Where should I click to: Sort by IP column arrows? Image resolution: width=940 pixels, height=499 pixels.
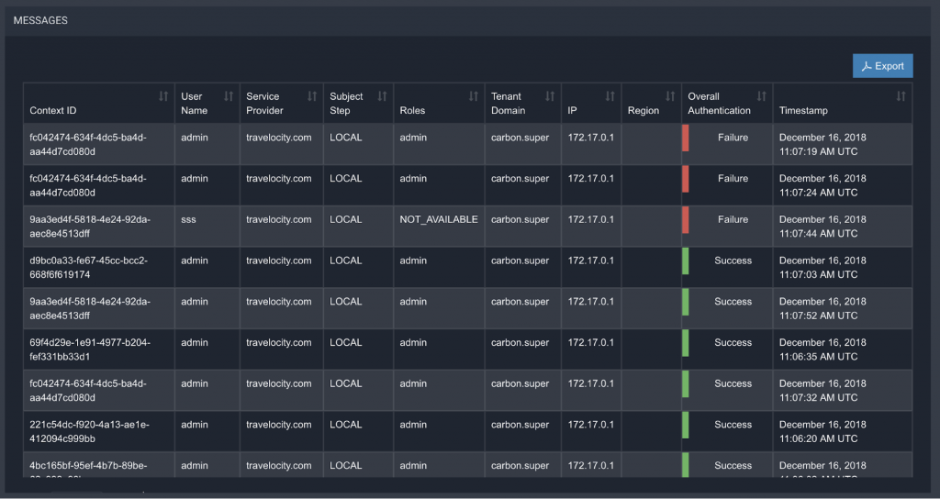point(610,96)
